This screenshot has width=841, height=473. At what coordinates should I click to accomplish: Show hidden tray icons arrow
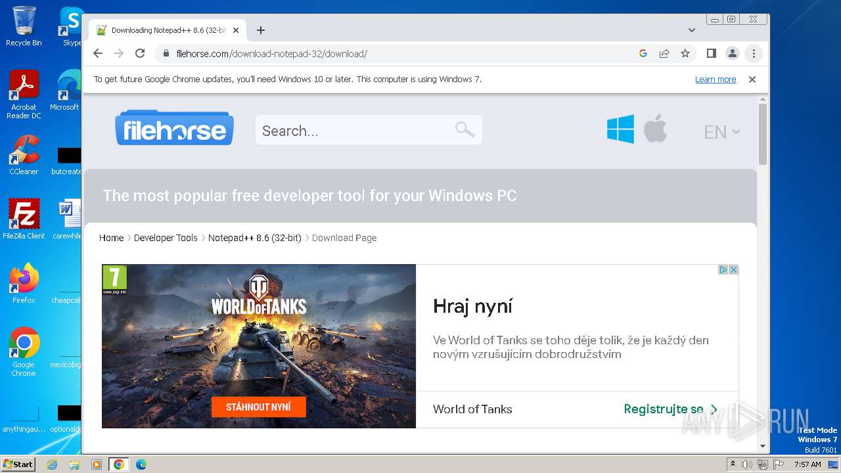733,464
